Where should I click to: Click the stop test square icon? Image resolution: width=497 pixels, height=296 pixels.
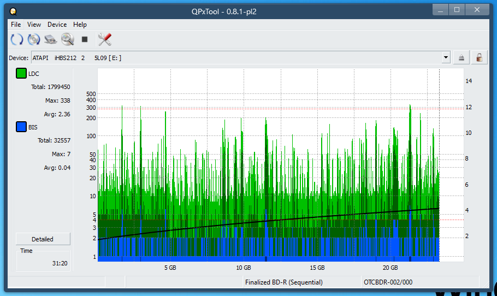[x=84, y=39]
